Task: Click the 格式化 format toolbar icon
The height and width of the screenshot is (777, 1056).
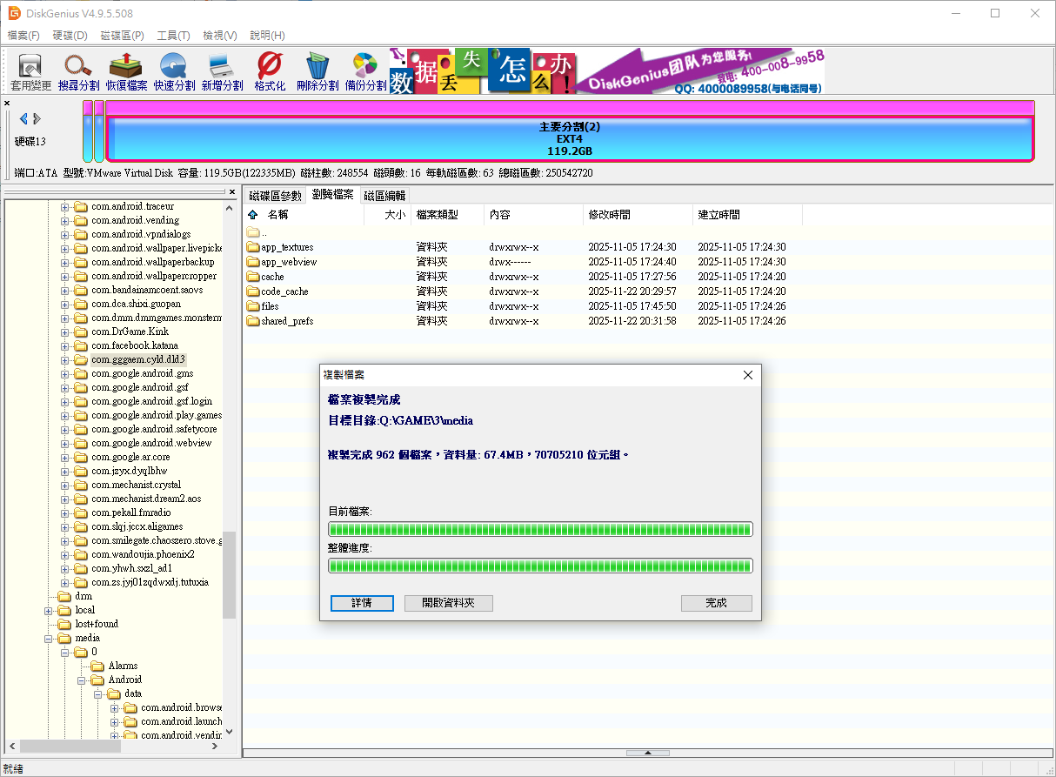Action: [270, 71]
